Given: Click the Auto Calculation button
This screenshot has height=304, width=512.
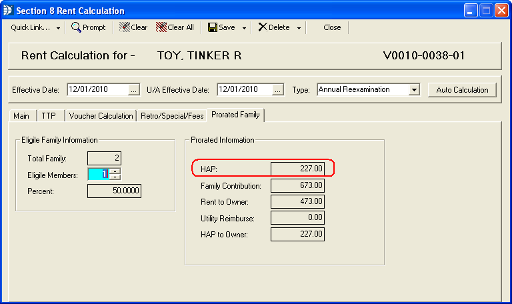Looking at the screenshot, I should point(462,90).
